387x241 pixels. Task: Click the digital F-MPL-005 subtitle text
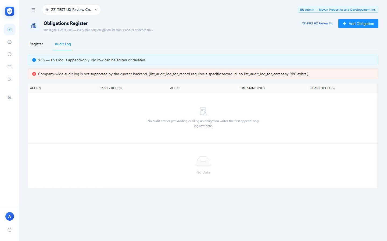tap(98, 30)
